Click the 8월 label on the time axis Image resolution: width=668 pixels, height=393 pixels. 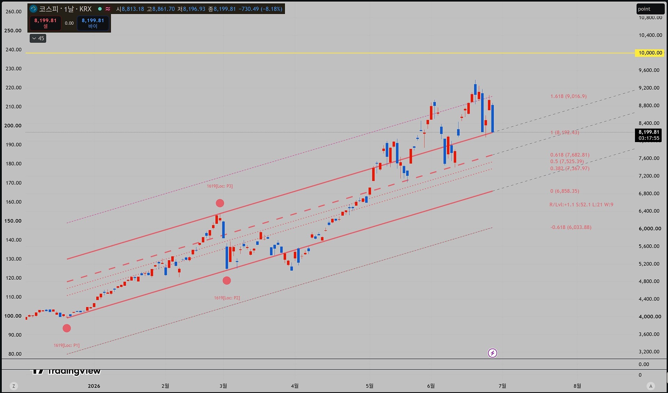pos(577,386)
